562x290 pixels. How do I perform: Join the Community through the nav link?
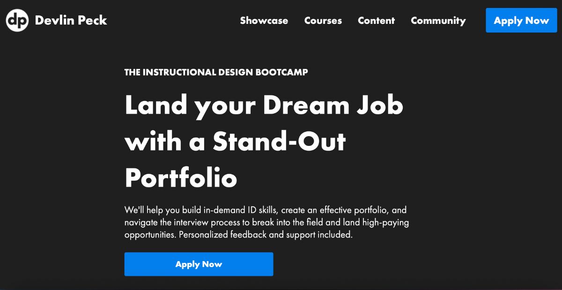[x=438, y=21]
